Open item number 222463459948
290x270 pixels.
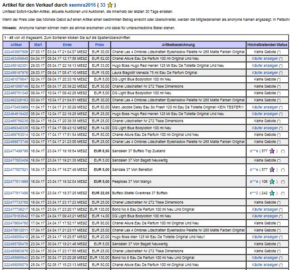[16, 58]
